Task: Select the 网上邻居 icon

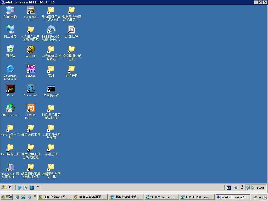Action: point(10,32)
